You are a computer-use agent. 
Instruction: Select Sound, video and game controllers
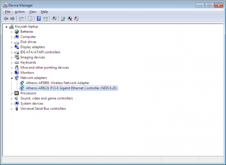46,98
